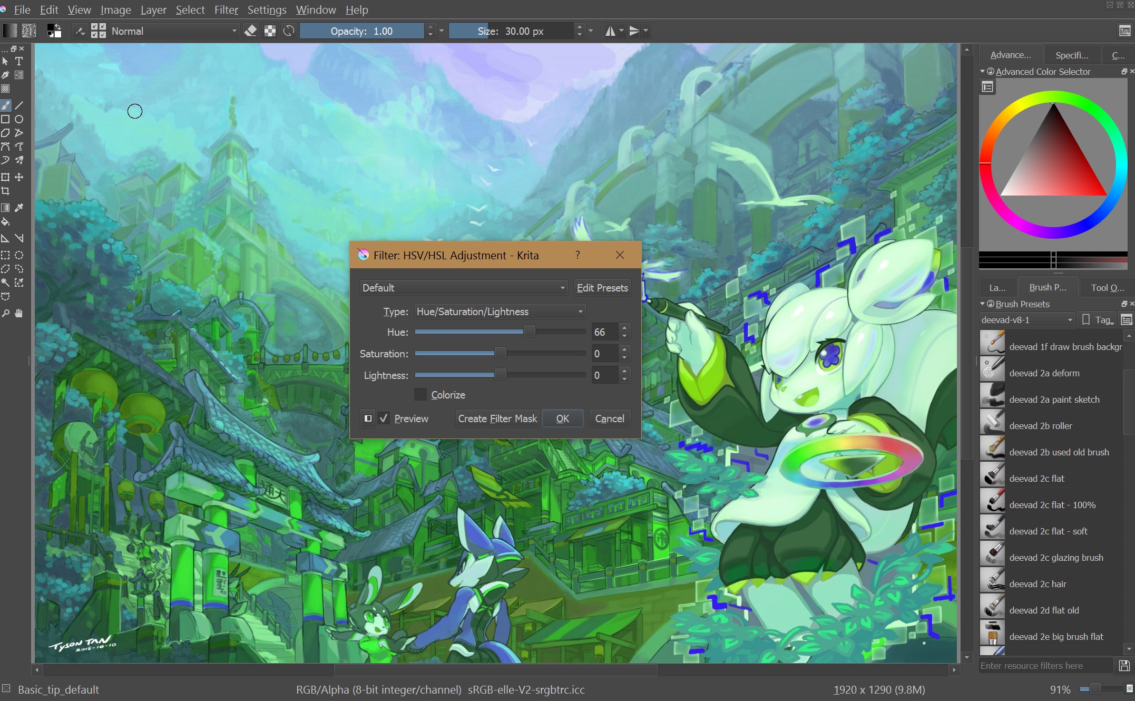
Task: Open the Filter menu
Action: pos(226,10)
